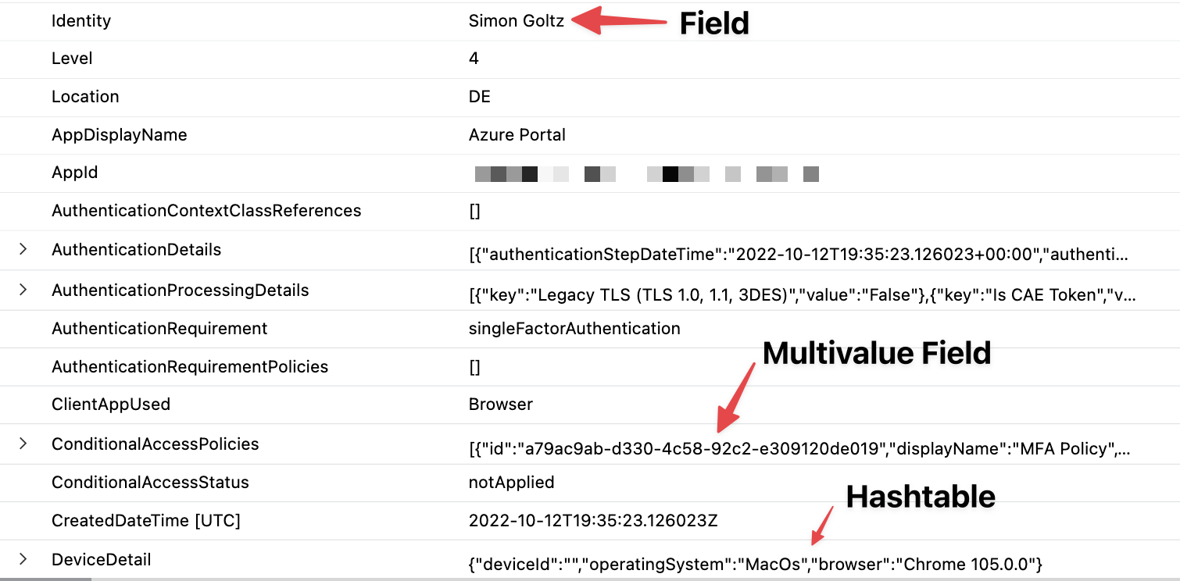Select the AuthenticationContextClassReferences empty array
This screenshot has width=1180, height=581.
point(475,211)
